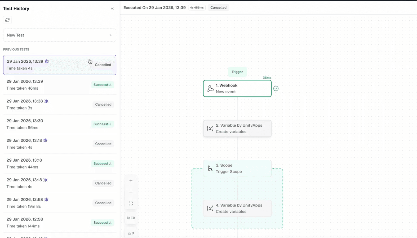Image resolution: width=417 pixels, height=238 pixels.
Task: Click the bug icon on selected 13:39 test
Action: tap(47, 61)
